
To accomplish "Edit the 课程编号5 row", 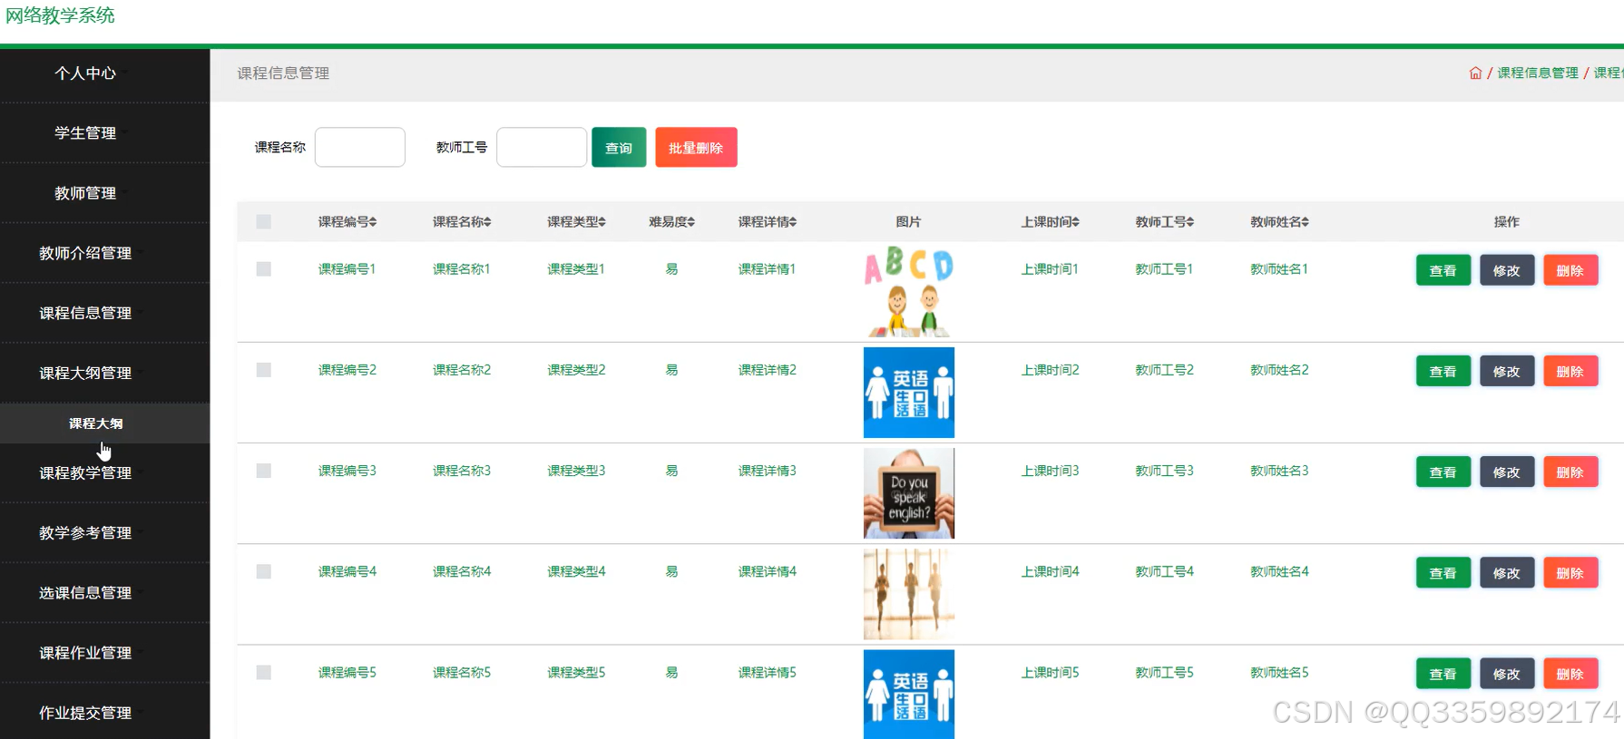I will (x=1506, y=673).
